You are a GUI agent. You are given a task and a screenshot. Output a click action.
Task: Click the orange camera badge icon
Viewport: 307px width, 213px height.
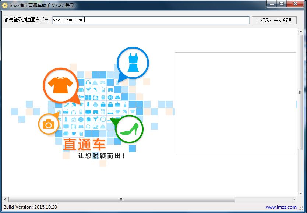(x=49, y=124)
